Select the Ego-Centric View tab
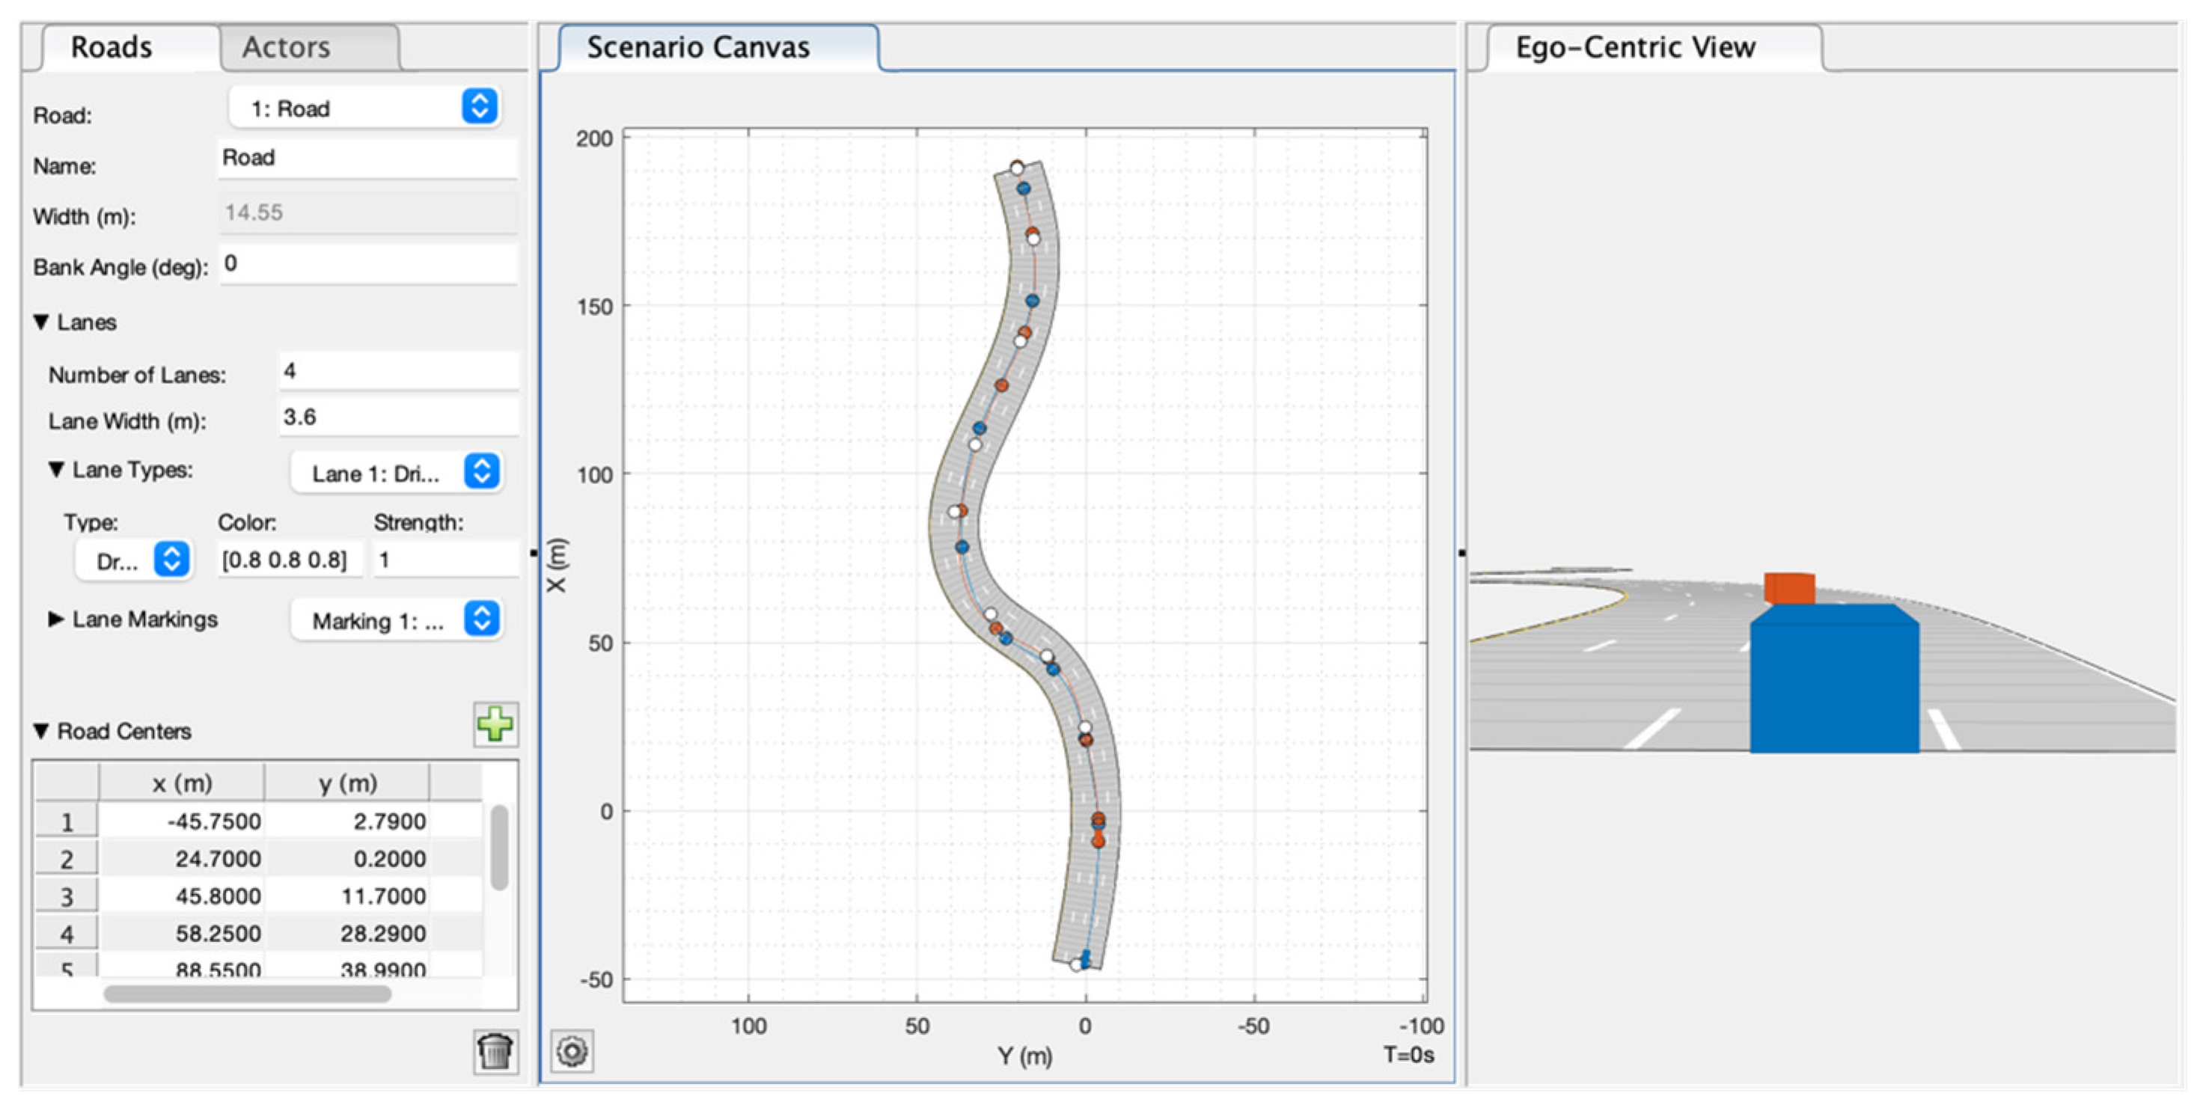This screenshot has height=1114, width=2206. (x=1634, y=47)
